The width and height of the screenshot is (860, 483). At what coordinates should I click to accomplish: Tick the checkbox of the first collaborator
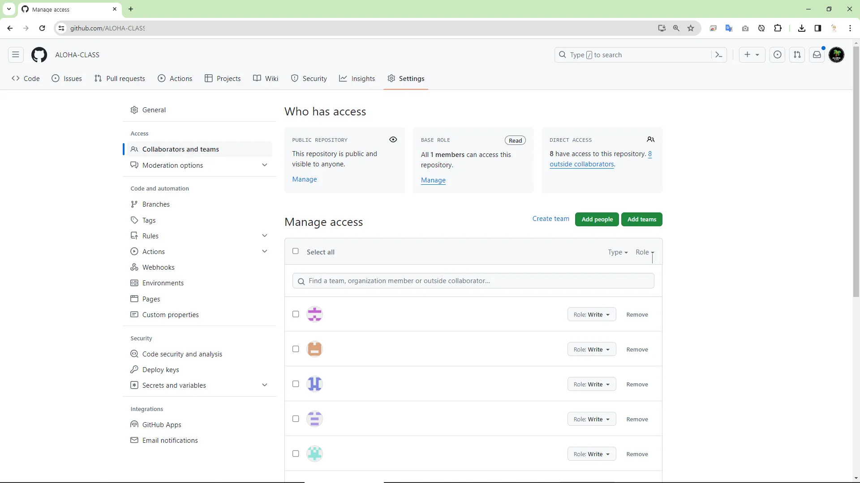(x=296, y=314)
